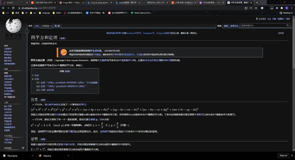Click the Wikipedia search input field
This screenshot has height=160, width=295.
[x=263, y=26]
